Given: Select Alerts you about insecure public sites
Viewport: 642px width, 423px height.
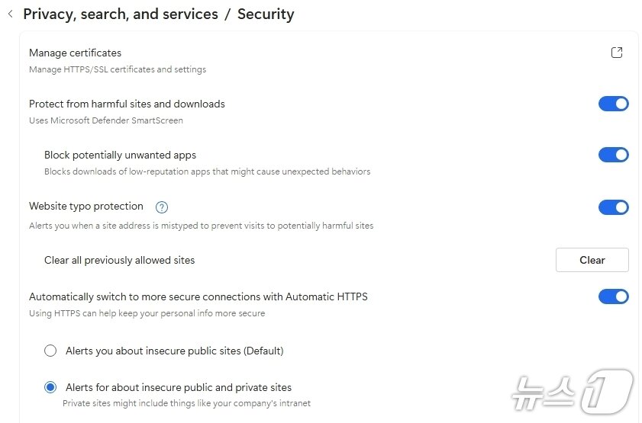Looking at the screenshot, I should (x=50, y=351).
